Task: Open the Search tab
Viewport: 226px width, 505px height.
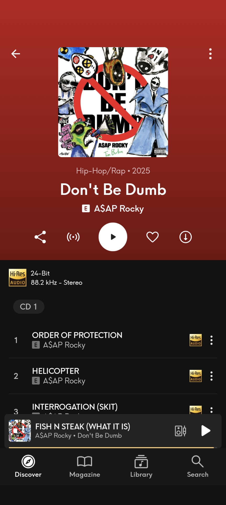Action: point(198,466)
